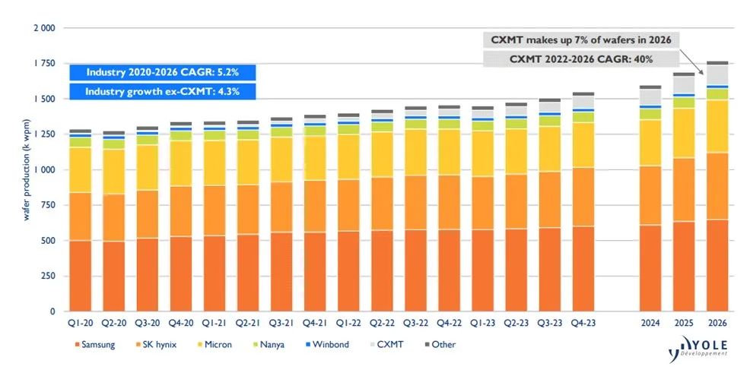Click the 1 000 y-axis label
Image resolution: width=750 pixels, height=376 pixels.
pos(44,169)
